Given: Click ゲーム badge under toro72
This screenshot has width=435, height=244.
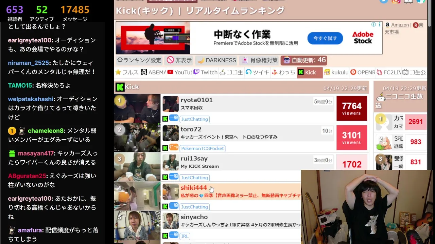Looking at the screenshot, I should point(174,147).
